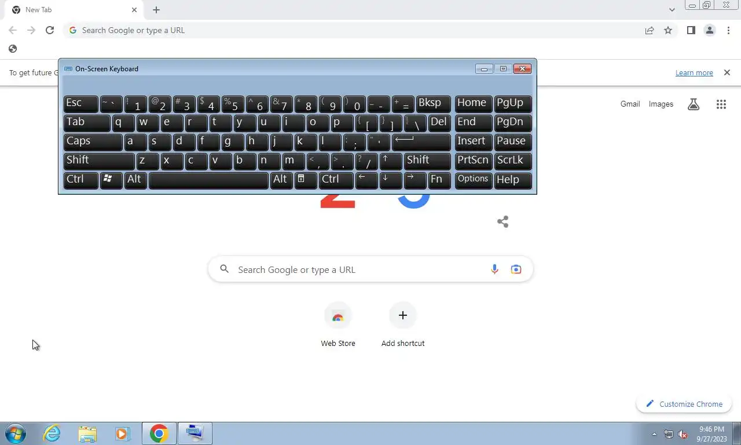Click the Home key

(474, 104)
